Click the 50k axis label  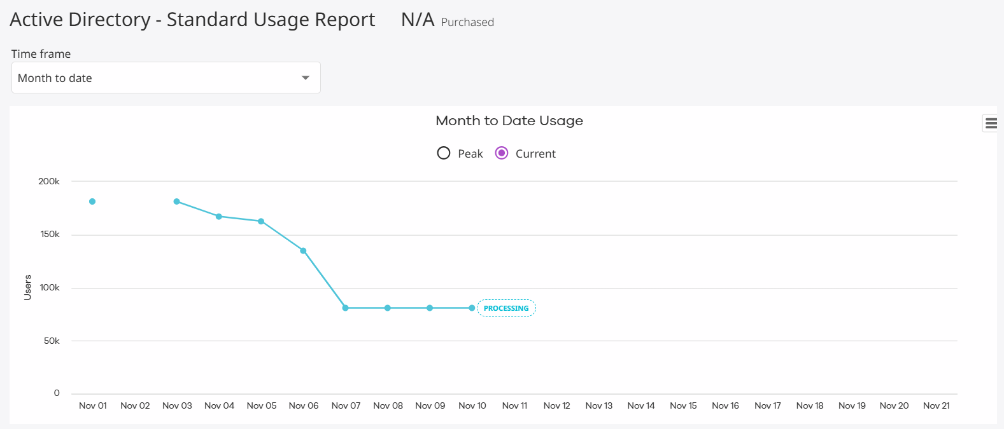(52, 341)
